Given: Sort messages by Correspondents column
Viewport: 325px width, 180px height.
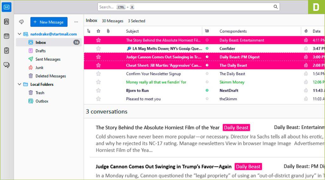Looking at the screenshot, I should (x=233, y=31).
